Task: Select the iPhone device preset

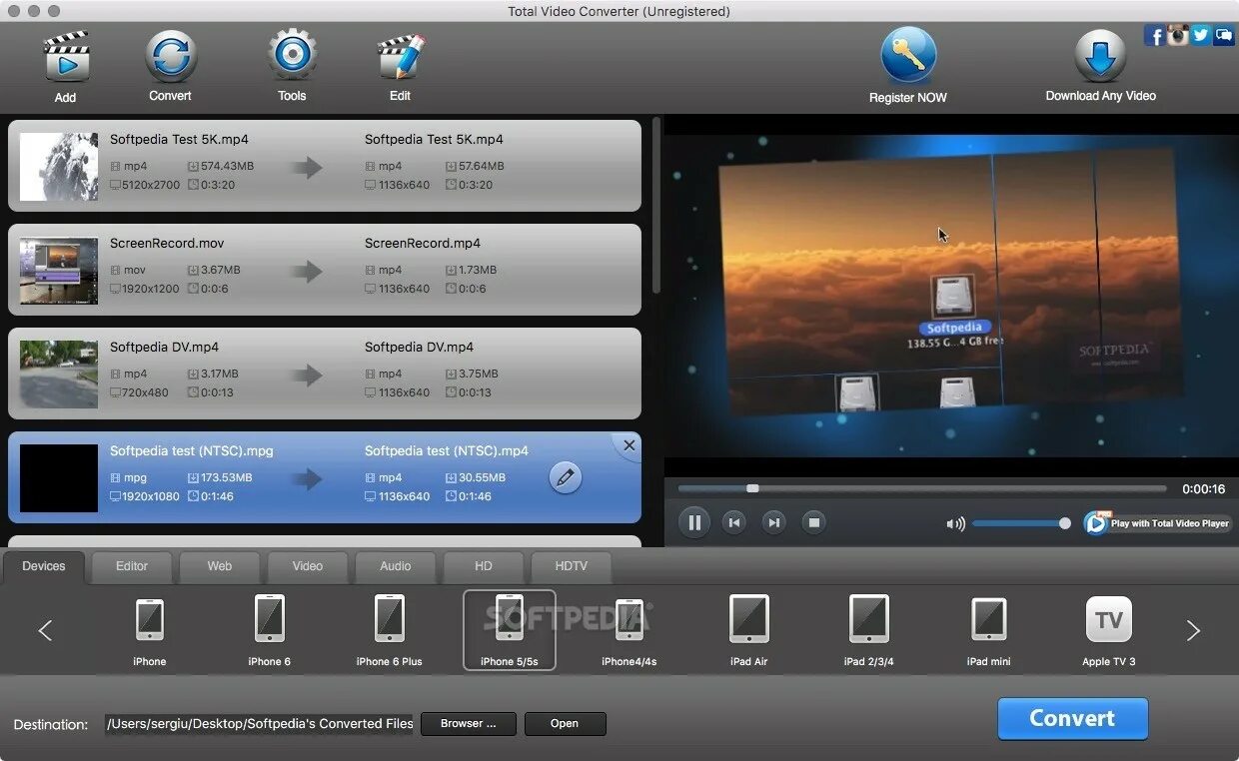Action: coord(150,630)
